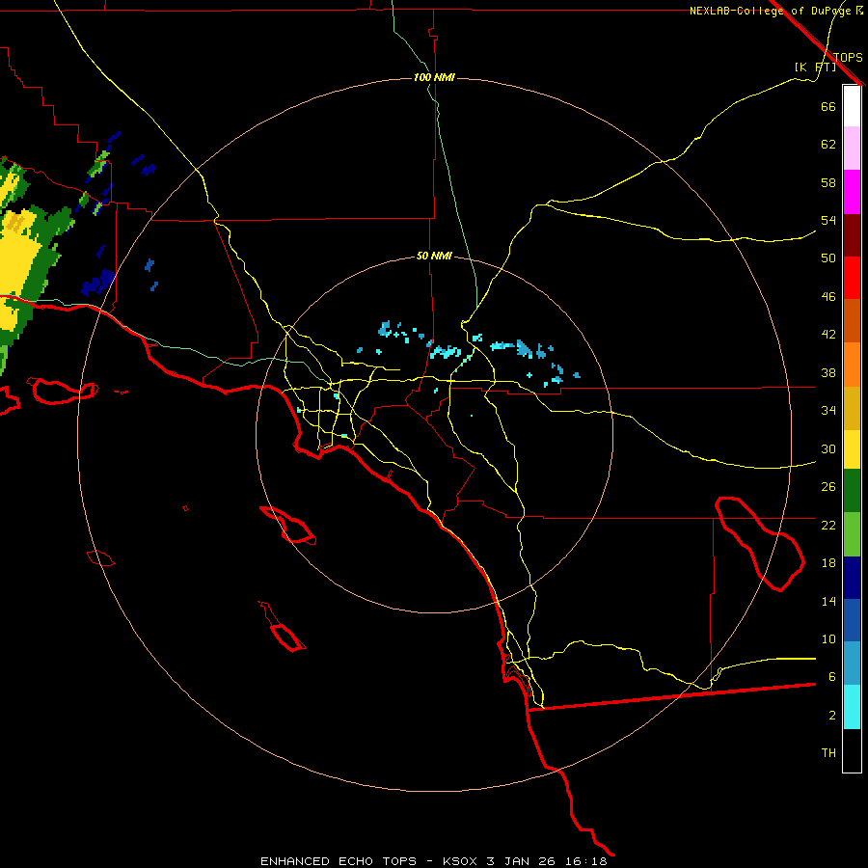Click the legend value 66
Screen dimensions: 868x868
828,106
